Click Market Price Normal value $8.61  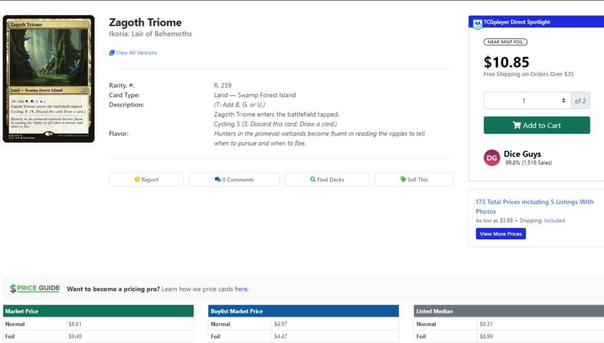coord(75,324)
